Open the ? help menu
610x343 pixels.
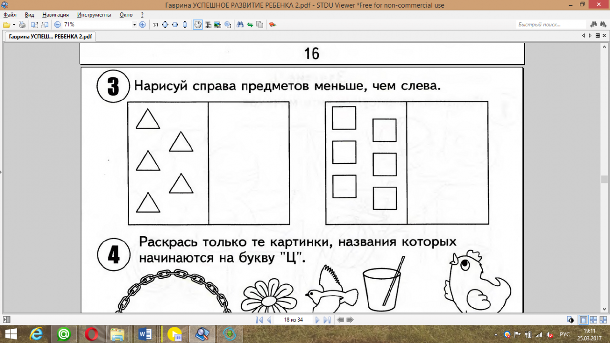coord(142,15)
